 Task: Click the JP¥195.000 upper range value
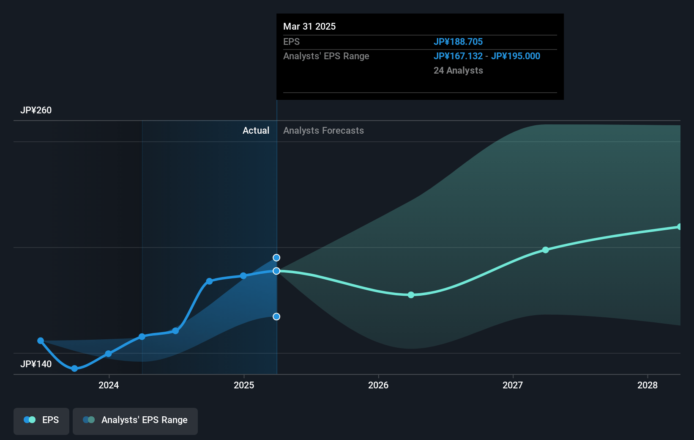(516, 56)
